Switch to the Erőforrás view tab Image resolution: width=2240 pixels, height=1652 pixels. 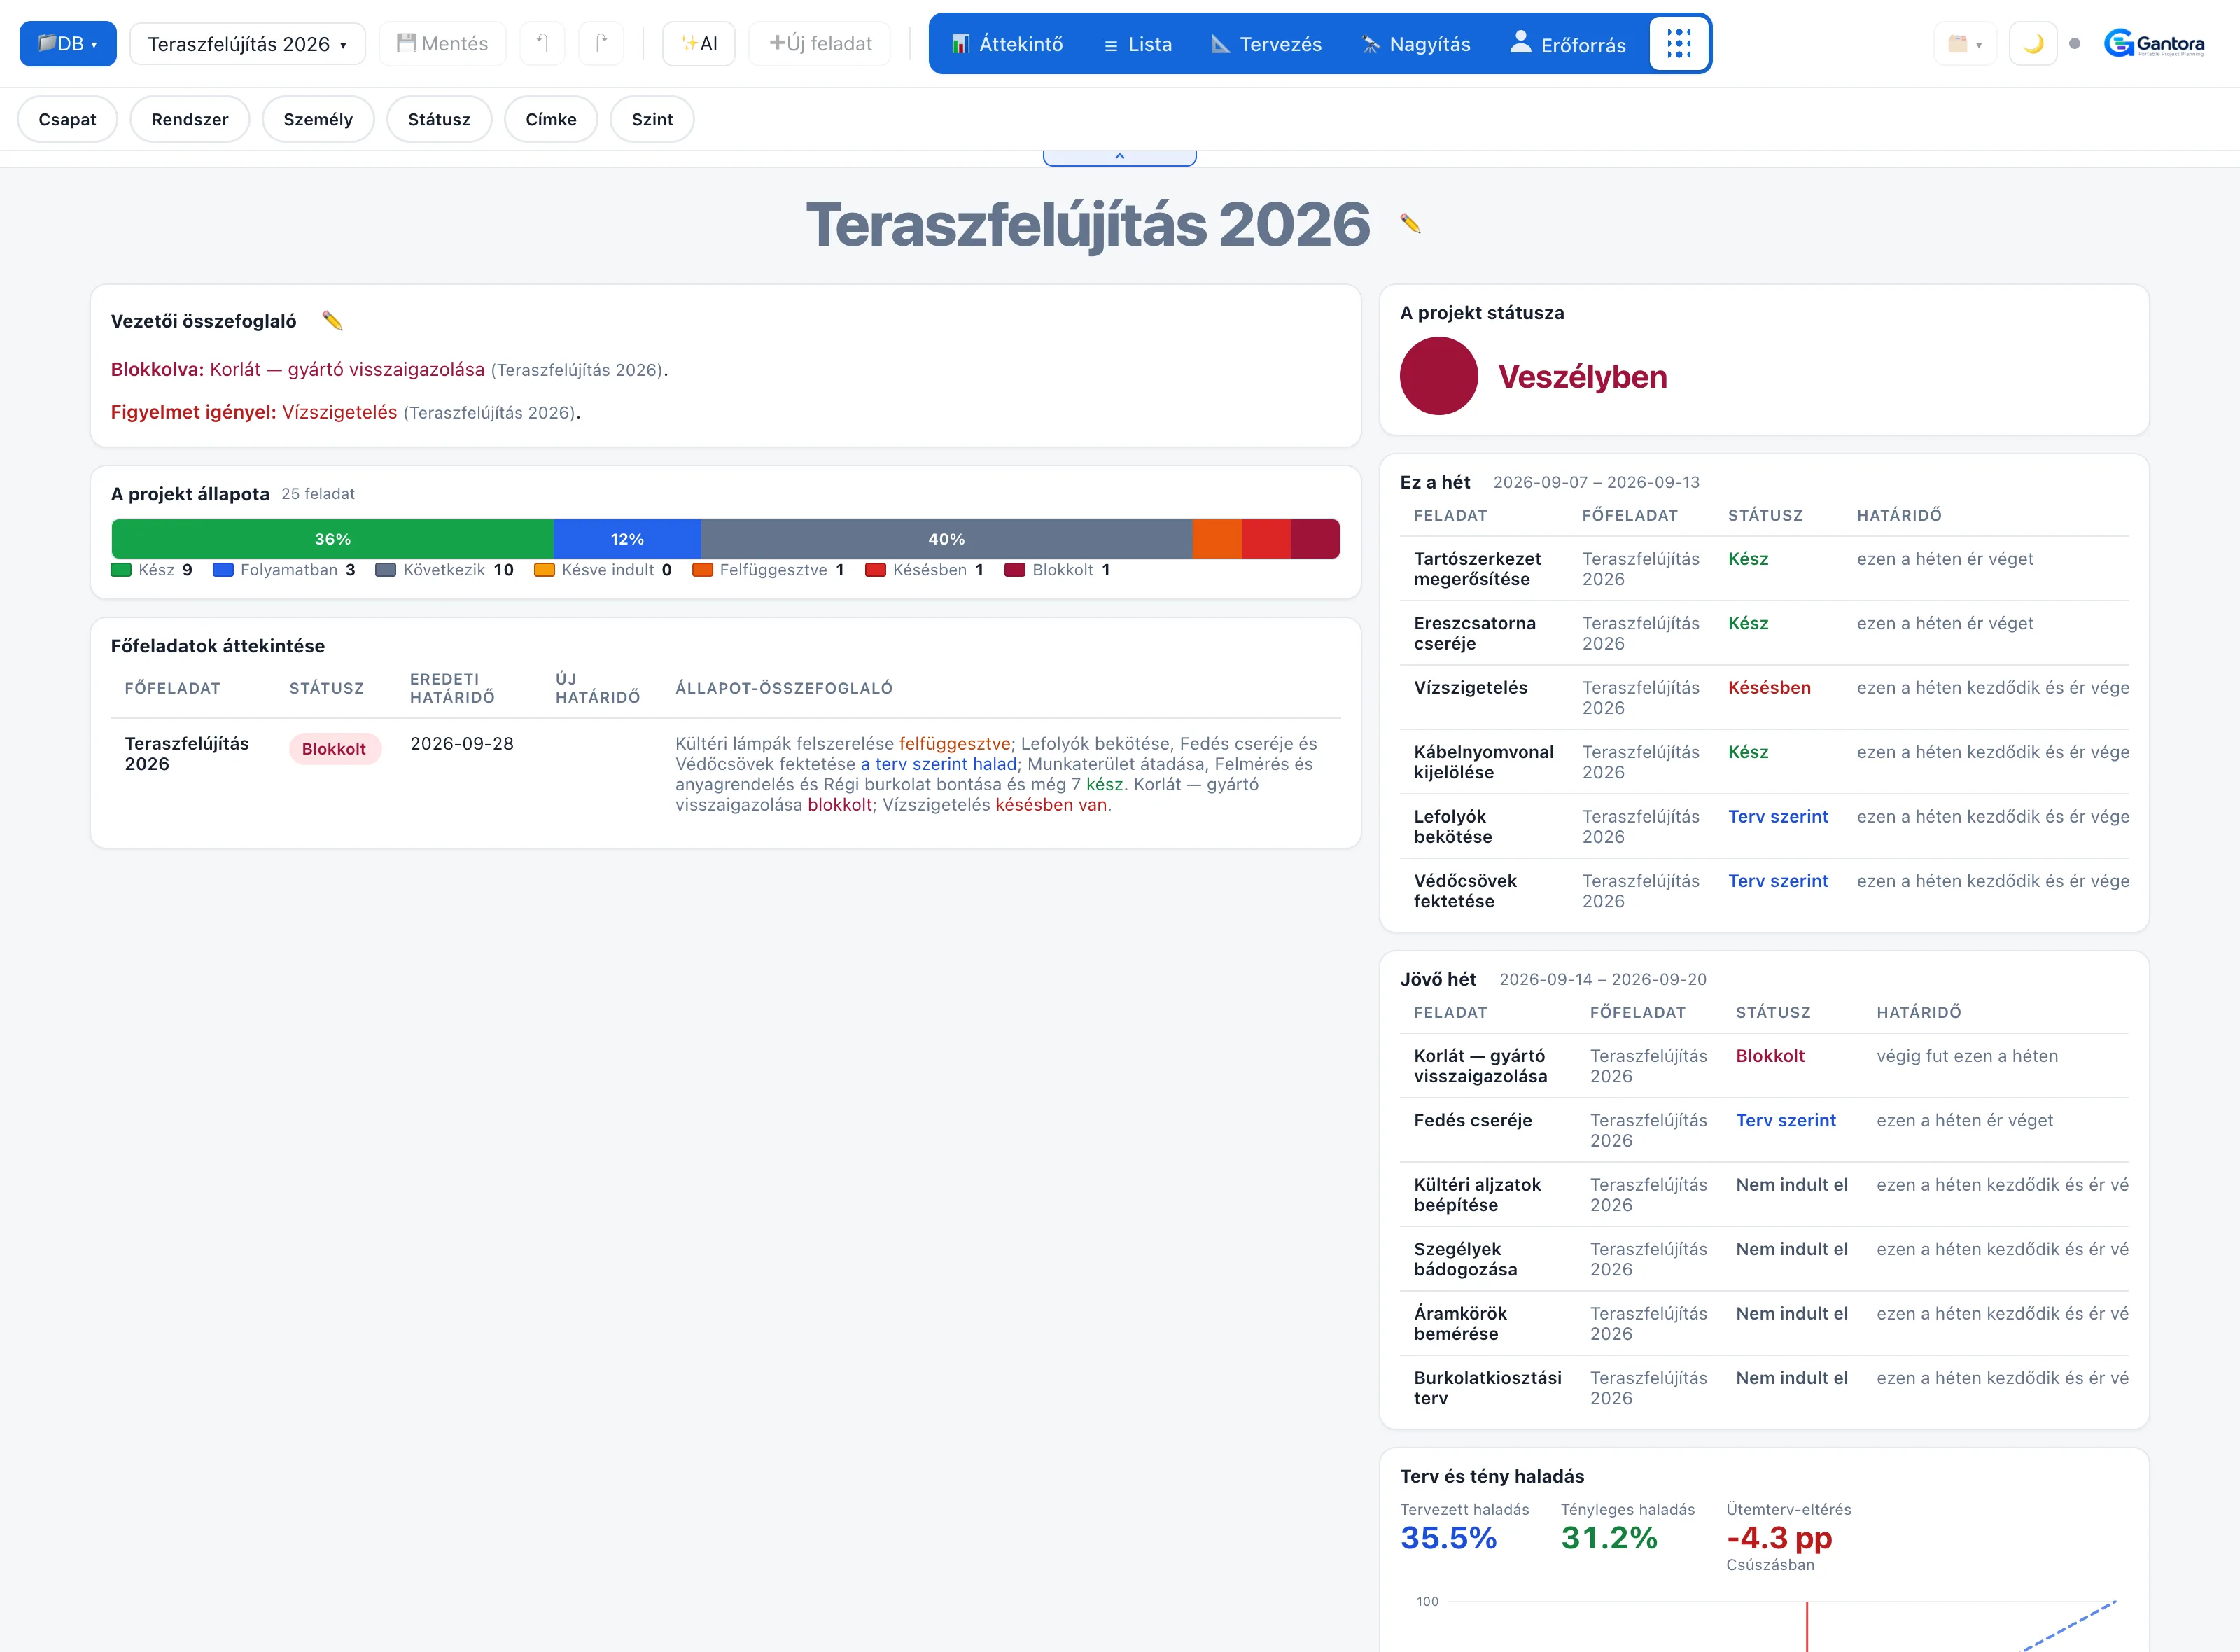pos(1567,44)
